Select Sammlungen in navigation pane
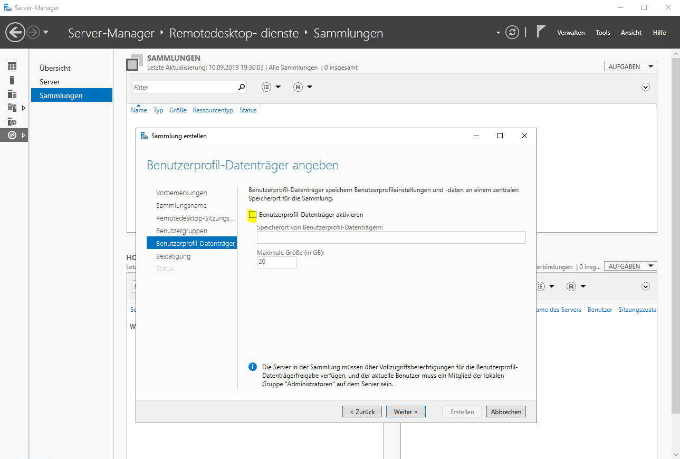The height and width of the screenshot is (459, 680). click(71, 95)
